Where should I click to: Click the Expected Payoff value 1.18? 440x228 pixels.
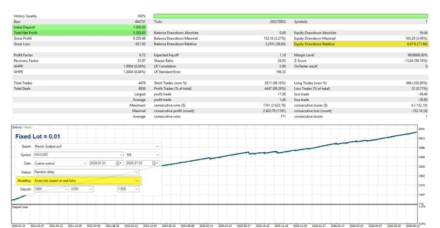coord(283,55)
